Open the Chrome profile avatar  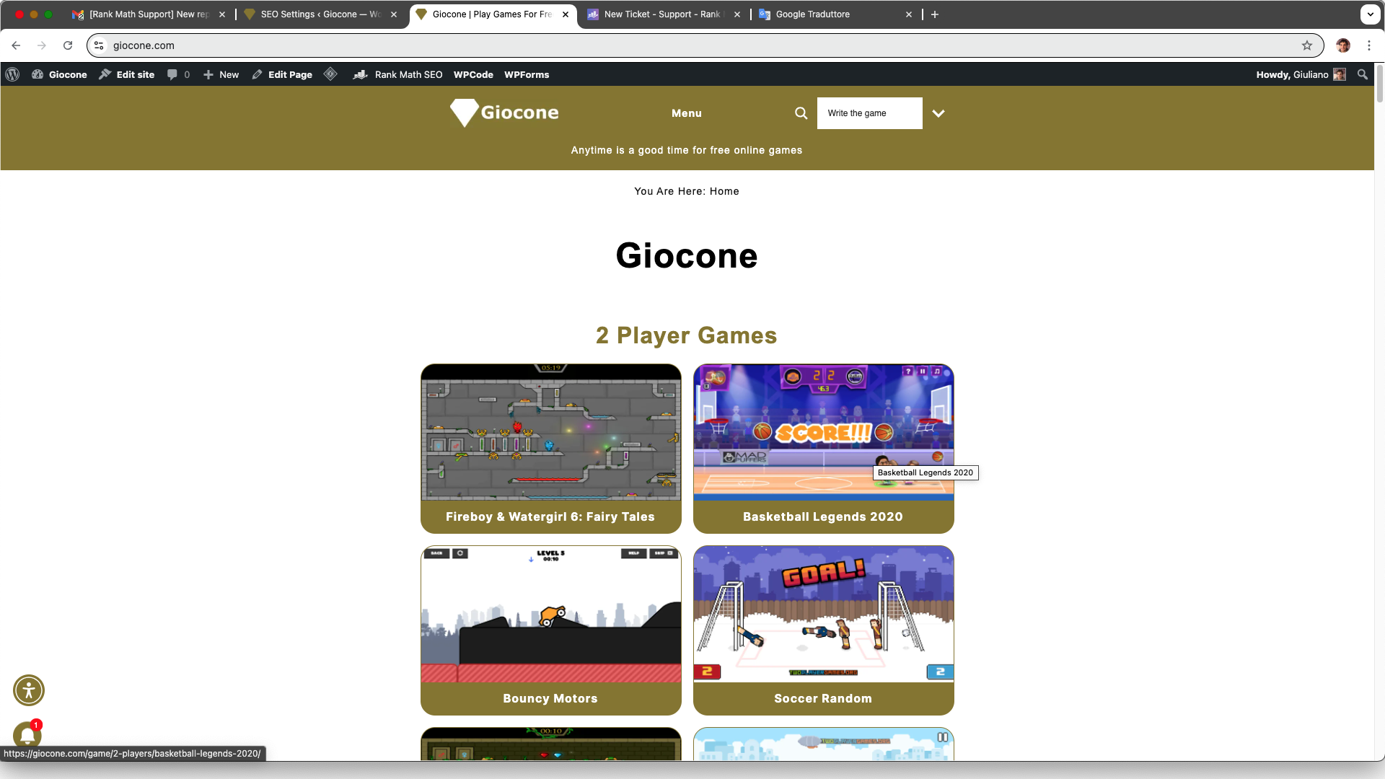(x=1343, y=45)
